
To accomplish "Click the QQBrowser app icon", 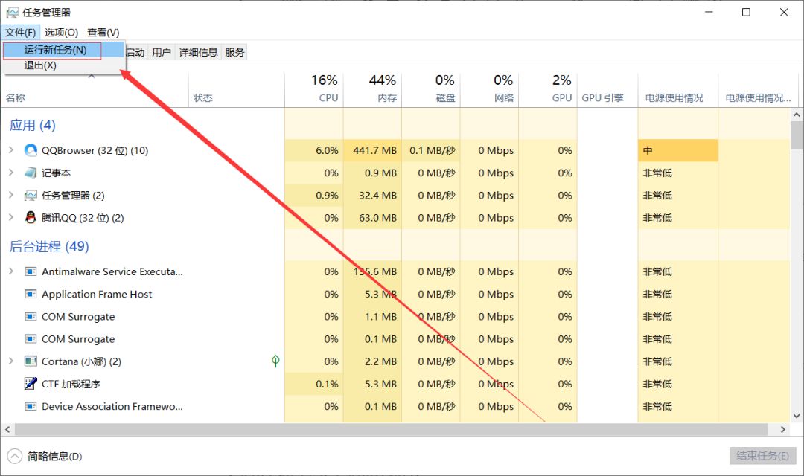I will [x=31, y=150].
